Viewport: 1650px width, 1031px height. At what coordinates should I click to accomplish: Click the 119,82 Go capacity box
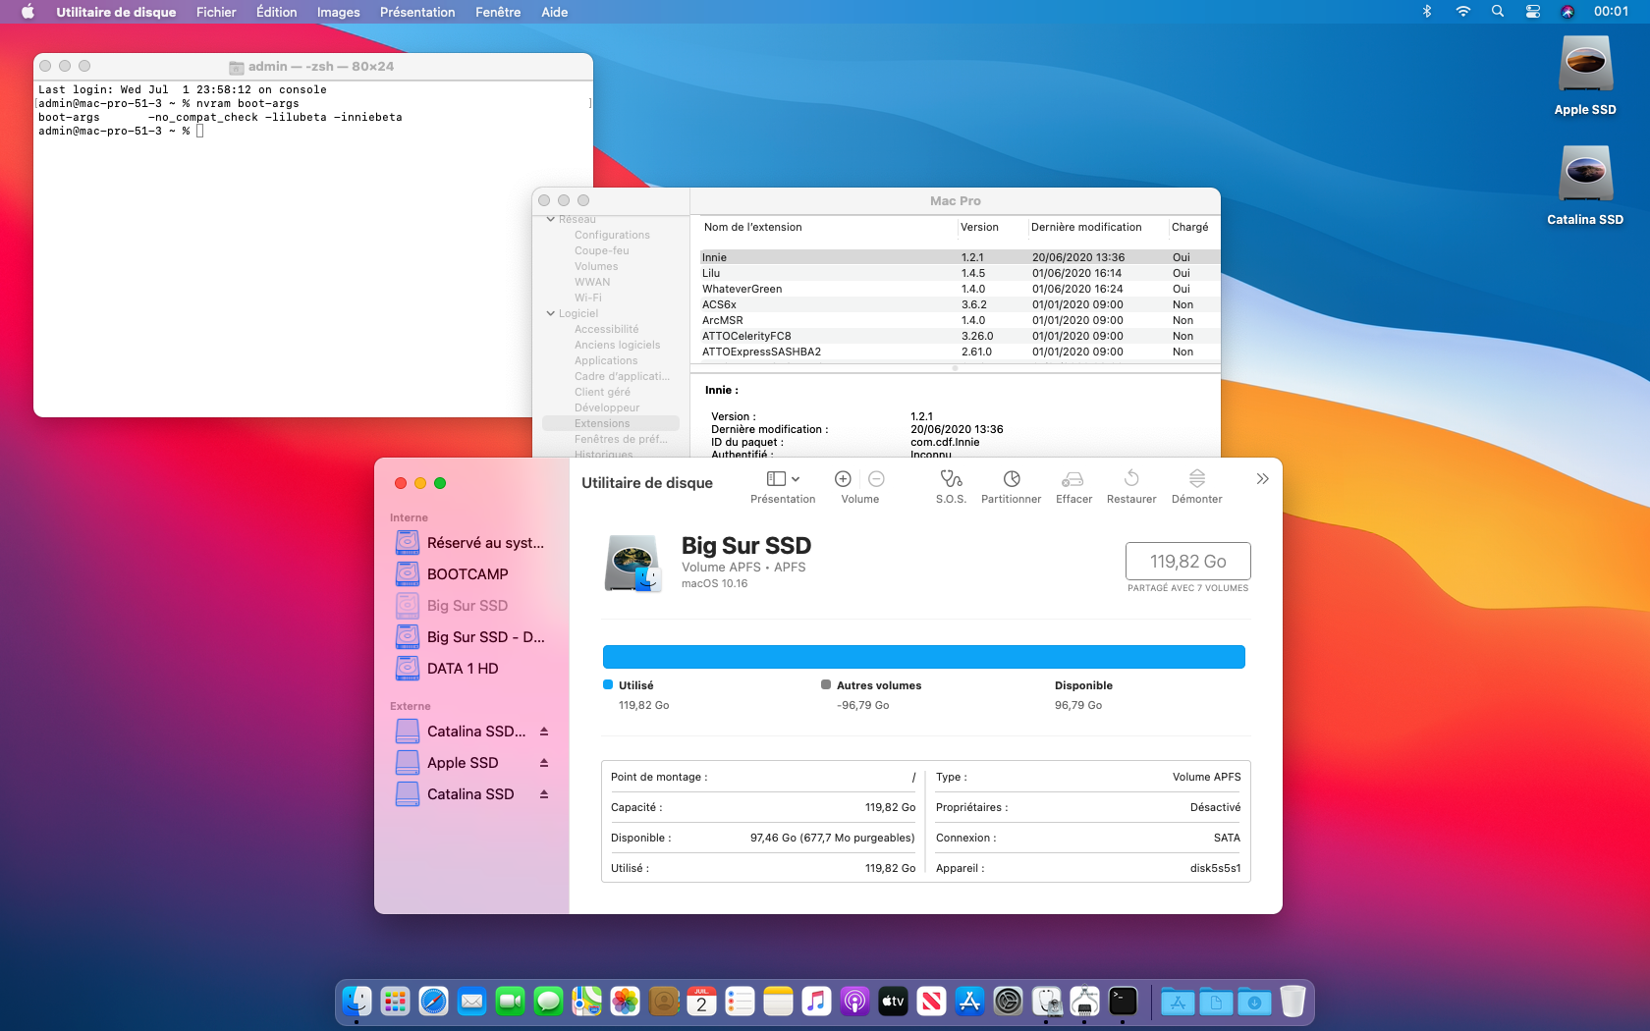pyautogui.click(x=1188, y=562)
